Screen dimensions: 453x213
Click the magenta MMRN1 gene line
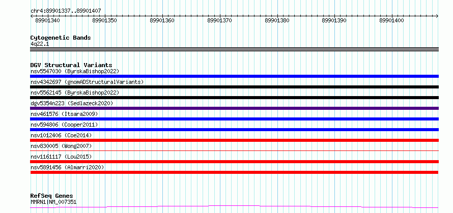coord(234,206)
